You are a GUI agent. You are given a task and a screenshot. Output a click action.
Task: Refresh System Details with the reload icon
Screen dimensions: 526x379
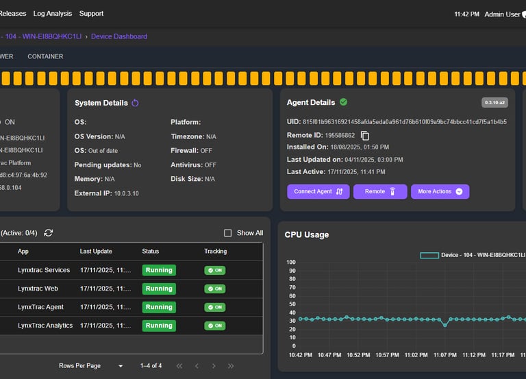[x=135, y=103]
